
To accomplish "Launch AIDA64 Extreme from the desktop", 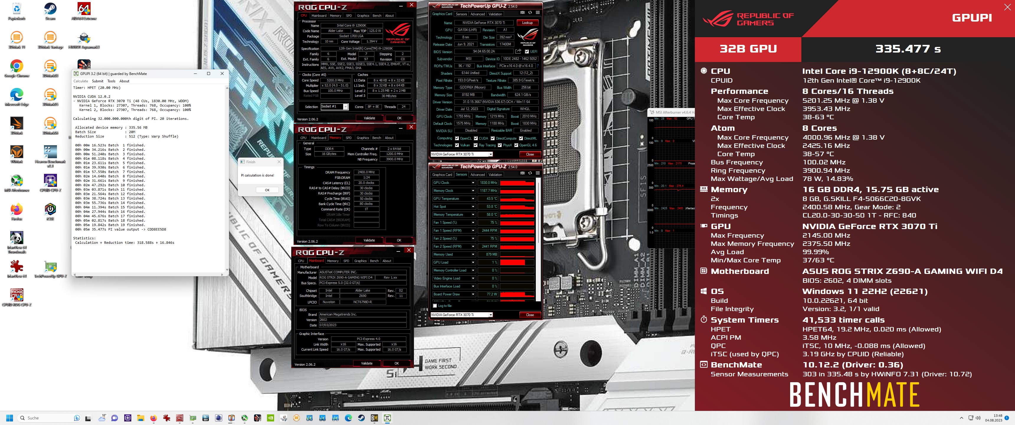I will [84, 11].
